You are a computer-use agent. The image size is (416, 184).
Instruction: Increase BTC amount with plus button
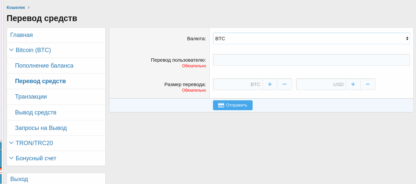tap(270, 84)
